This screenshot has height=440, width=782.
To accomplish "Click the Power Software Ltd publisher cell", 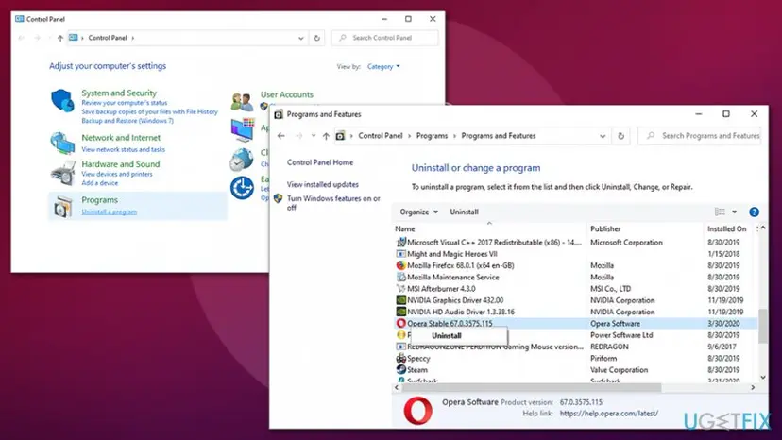I will click(x=621, y=335).
